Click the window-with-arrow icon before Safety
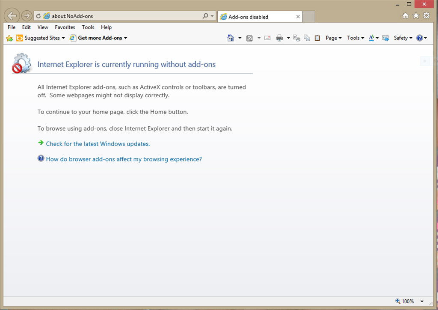Screen dimensions: 438x310 (385, 38)
